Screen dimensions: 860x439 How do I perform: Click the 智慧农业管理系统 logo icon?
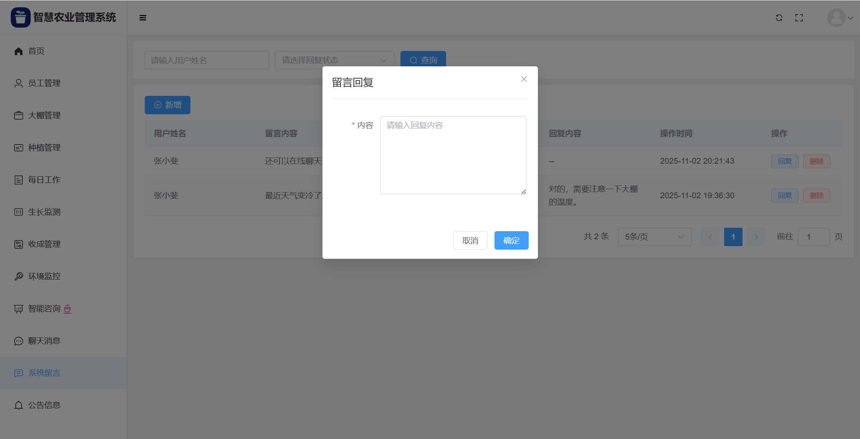(20, 18)
